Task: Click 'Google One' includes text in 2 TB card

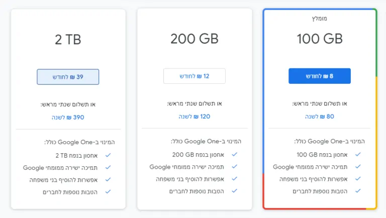Action: tap(79, 142)
